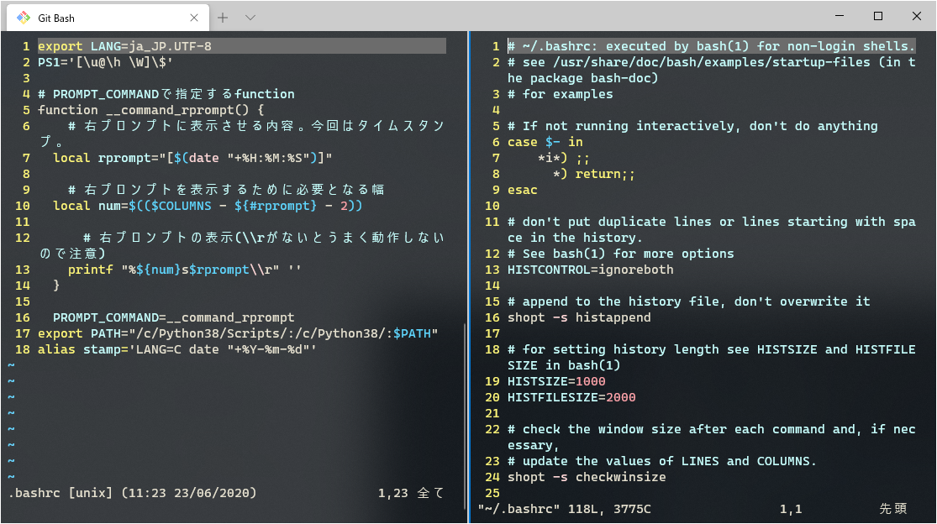This screenshot has height=524, width=937.
Task: Click the HISTCONTROL=ignoreboth line
Action: 588,269
